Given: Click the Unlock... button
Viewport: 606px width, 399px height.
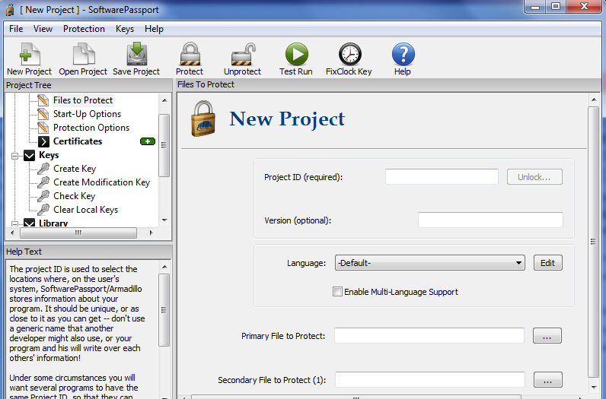Looking at the screenshot, I should tap(534, 177).
